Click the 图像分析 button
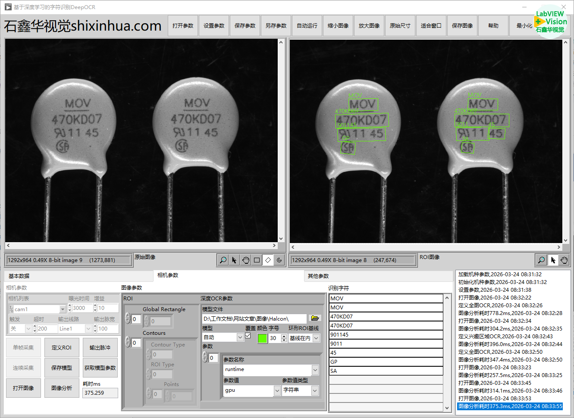This screenshot has width=574, height=418. pos(62,388)
